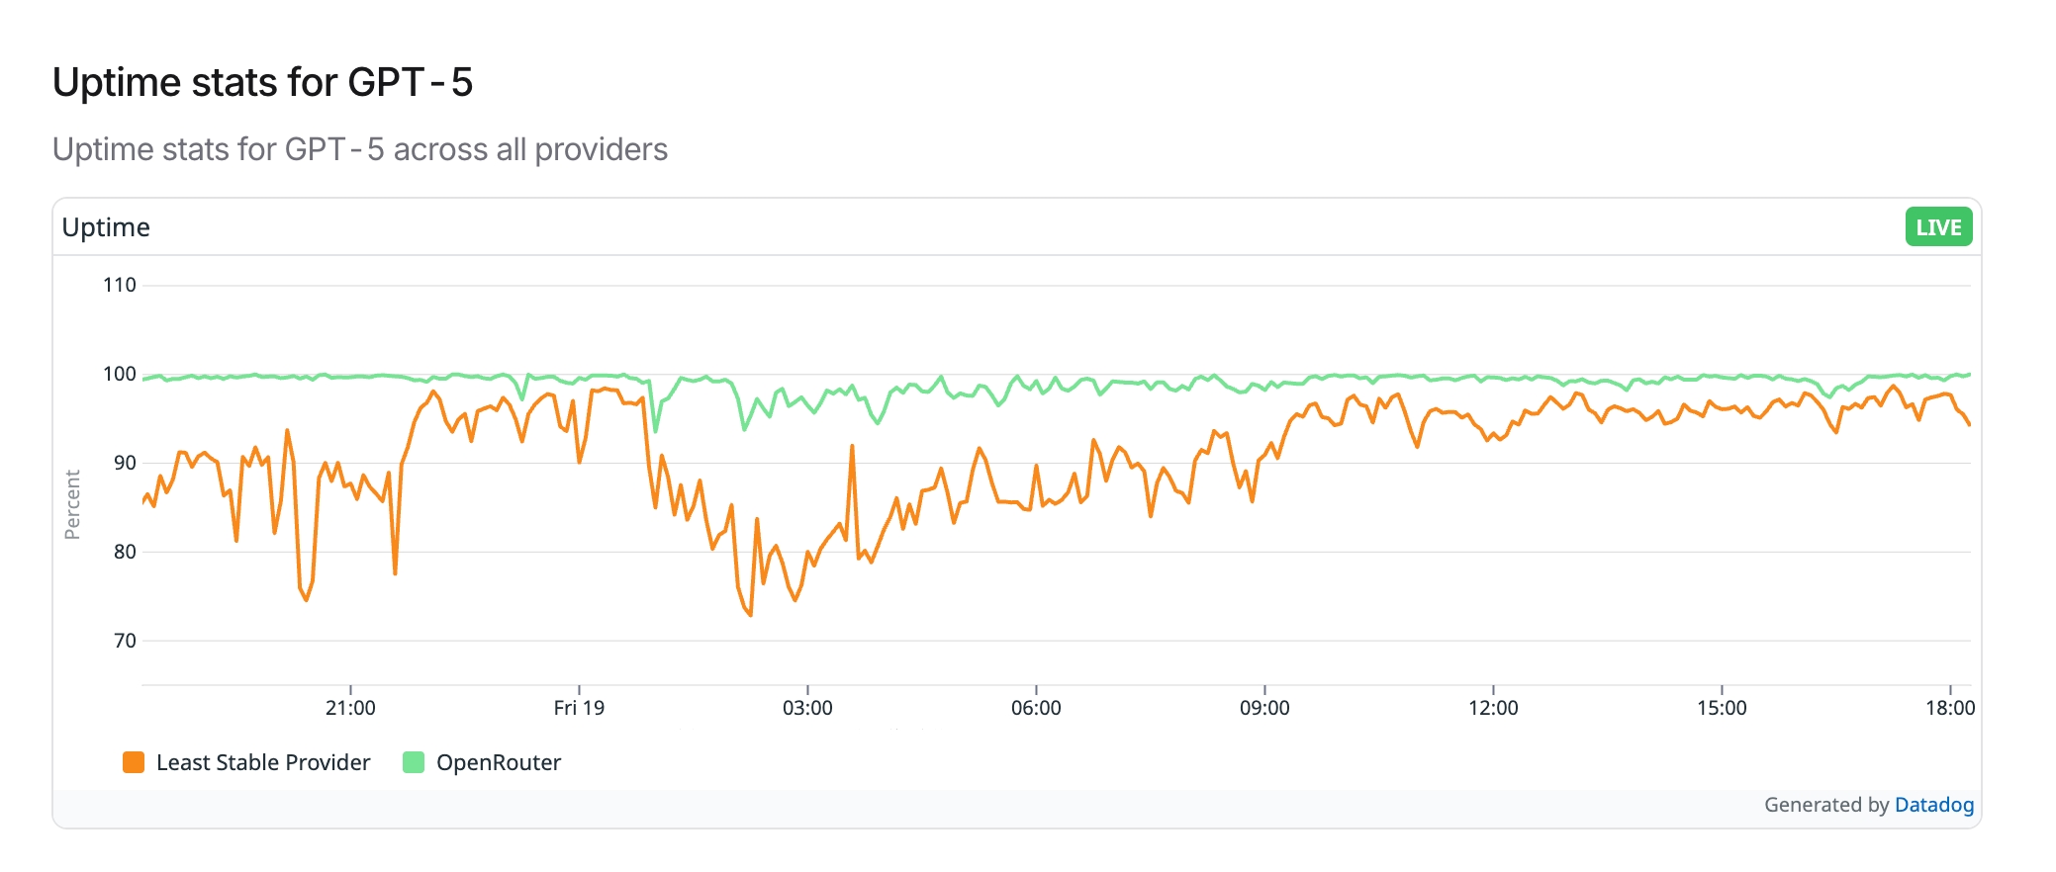The width and height of the screenshot is (2056, 872).
Task: Toggle the OpenRouter series legend label
Action: pos(499,762)
